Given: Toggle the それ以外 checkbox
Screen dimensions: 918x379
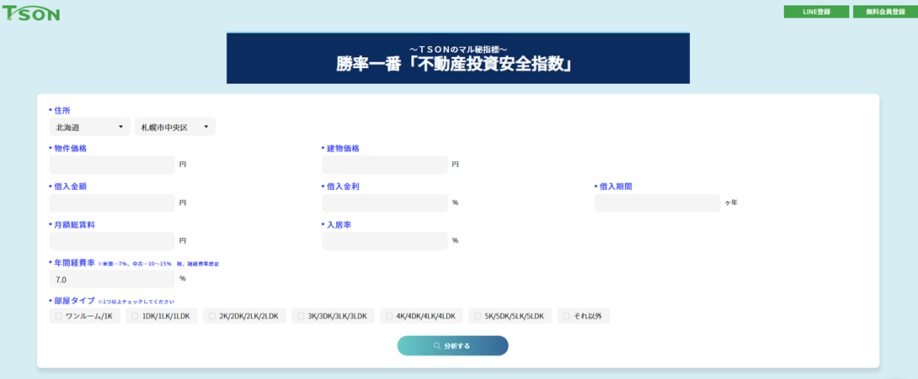Looking at the screenshot, I should (567, 316).
